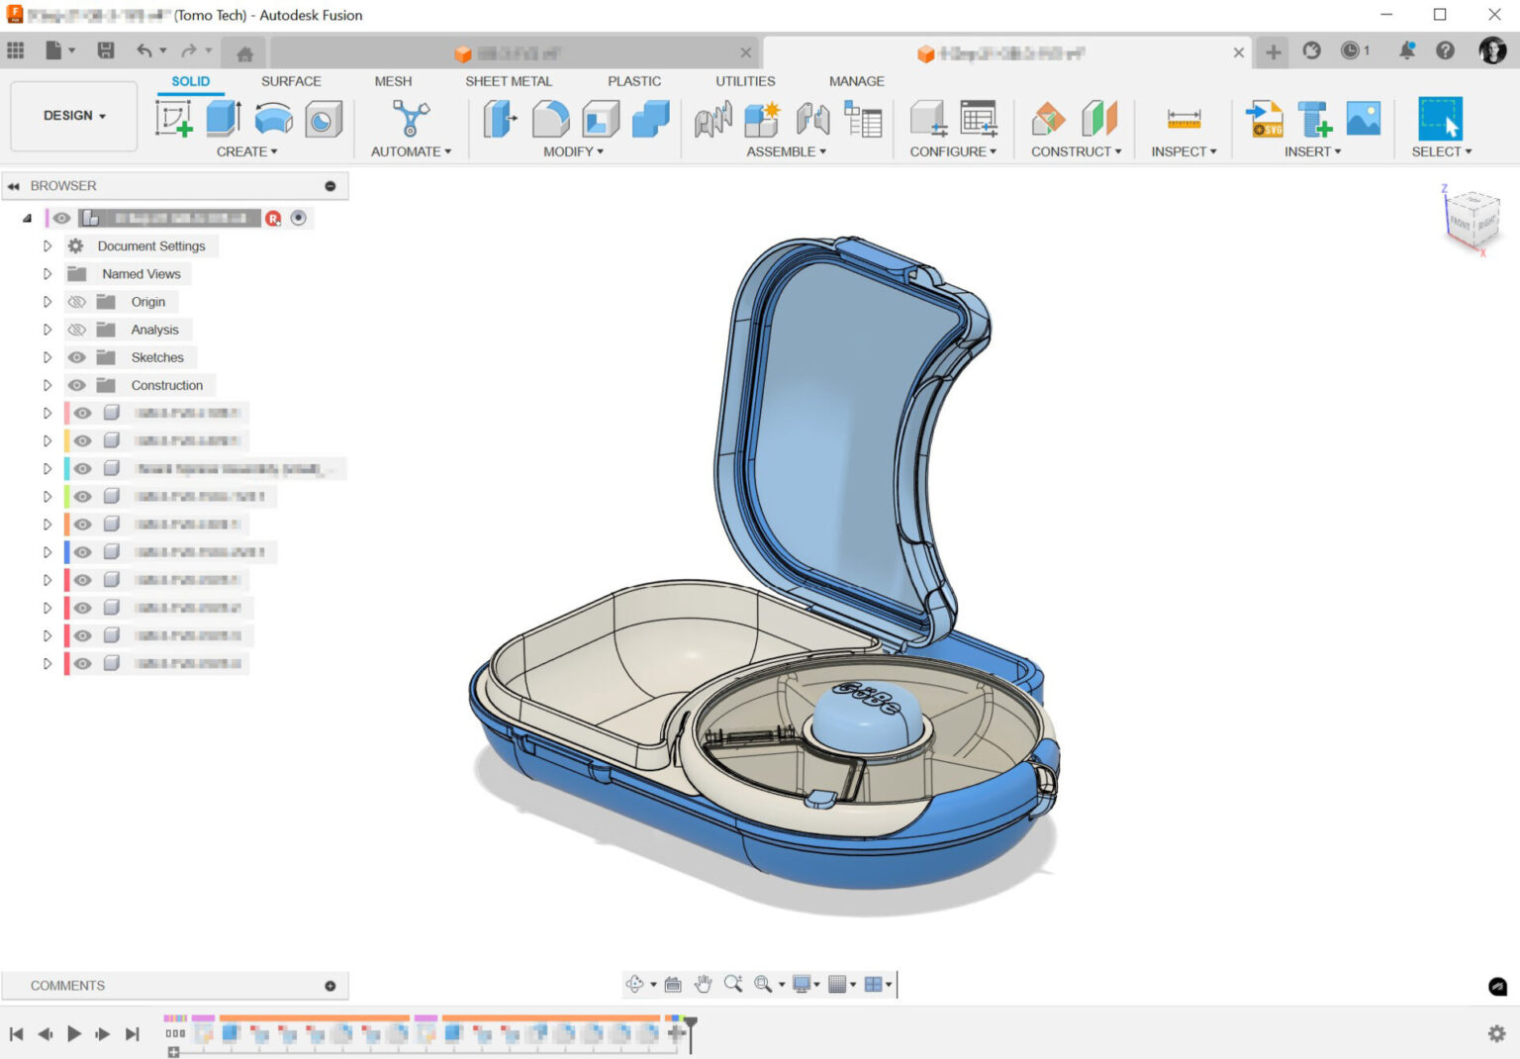Expand the Document Settings tree node
Image resolution: width=1520 pixels, height=1059 pixels.
pyautogui.click(x=47, y=246)
